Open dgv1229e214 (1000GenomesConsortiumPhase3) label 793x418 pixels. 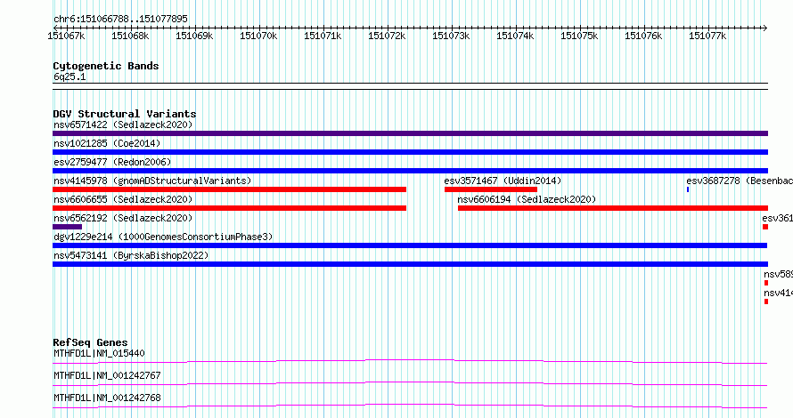coord(163,237)
